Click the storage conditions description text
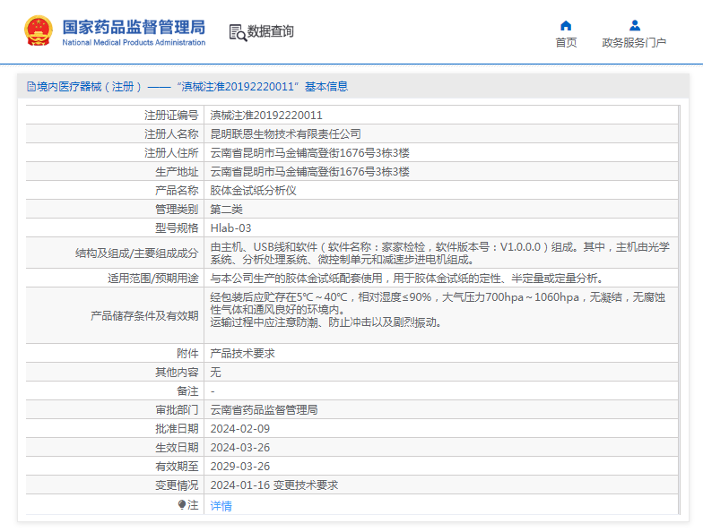 (x=438, y=310)
